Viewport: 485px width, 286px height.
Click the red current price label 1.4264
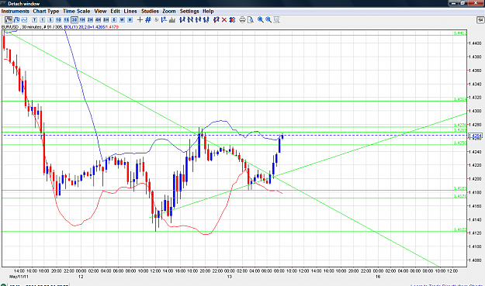pyautogui.click(x=476, y=136)
